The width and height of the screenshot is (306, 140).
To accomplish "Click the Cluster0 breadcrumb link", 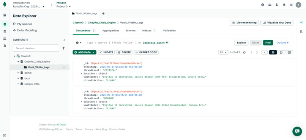I will coord(78,23).
